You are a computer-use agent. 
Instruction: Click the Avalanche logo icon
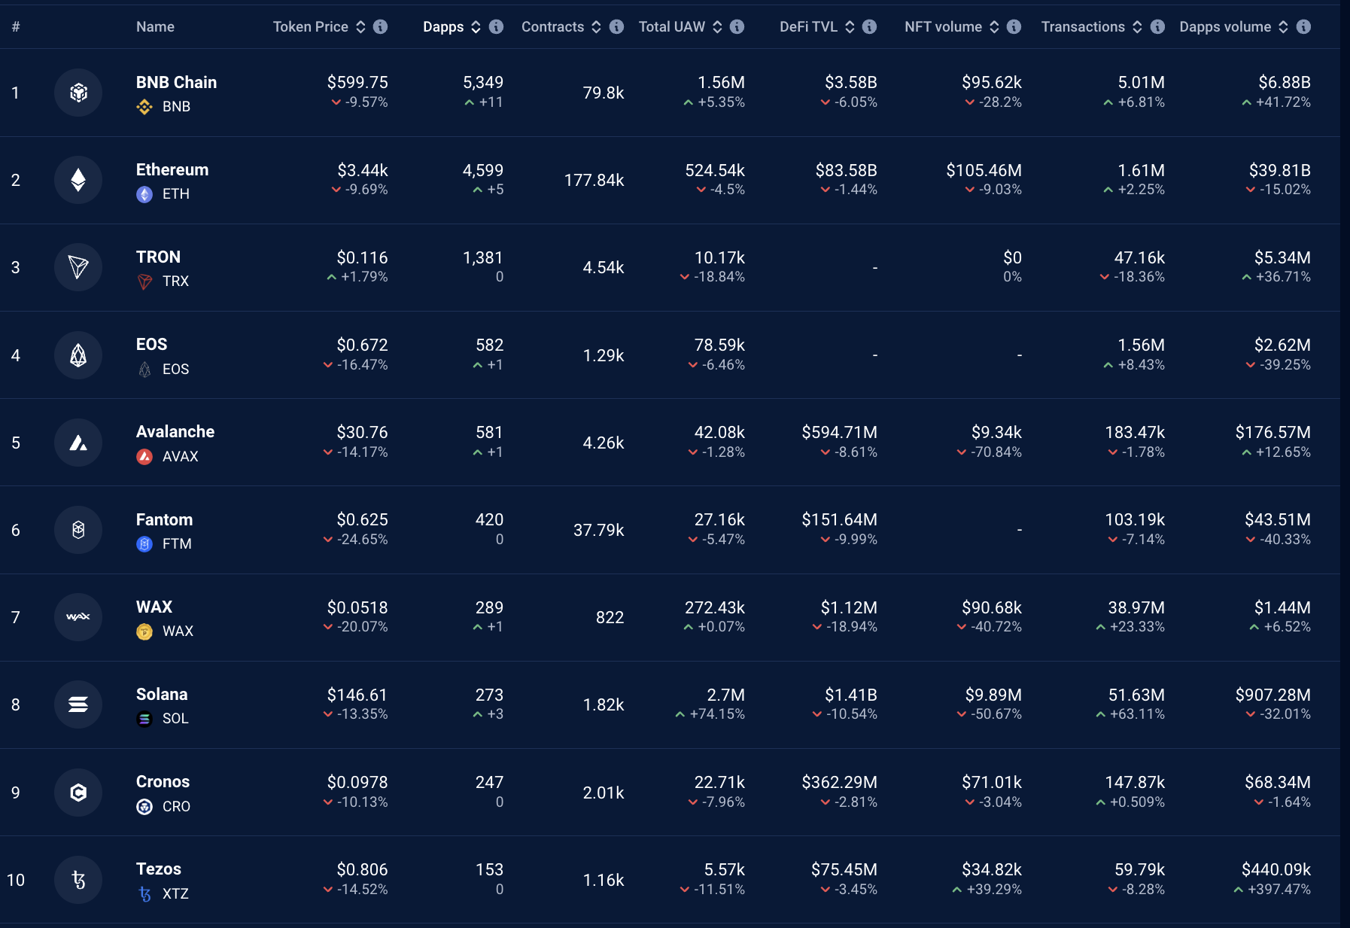78,443
